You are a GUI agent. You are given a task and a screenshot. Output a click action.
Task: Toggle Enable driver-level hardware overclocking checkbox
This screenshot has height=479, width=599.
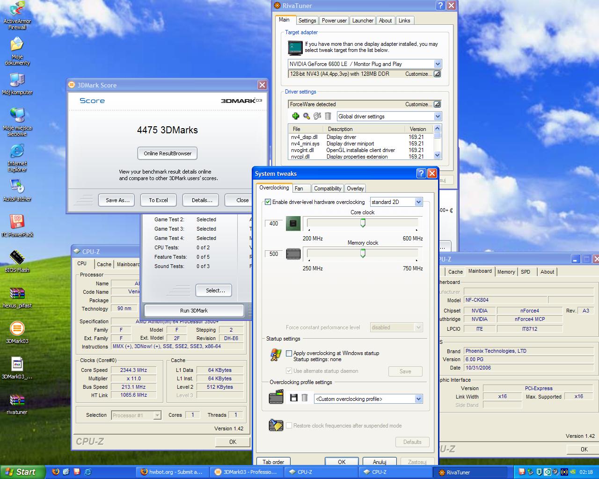pyautogui.click(x=268, y=202)
